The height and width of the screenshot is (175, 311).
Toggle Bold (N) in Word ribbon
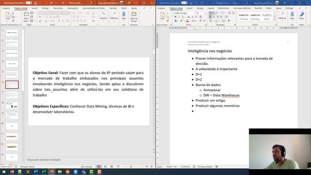click(175, 17)
